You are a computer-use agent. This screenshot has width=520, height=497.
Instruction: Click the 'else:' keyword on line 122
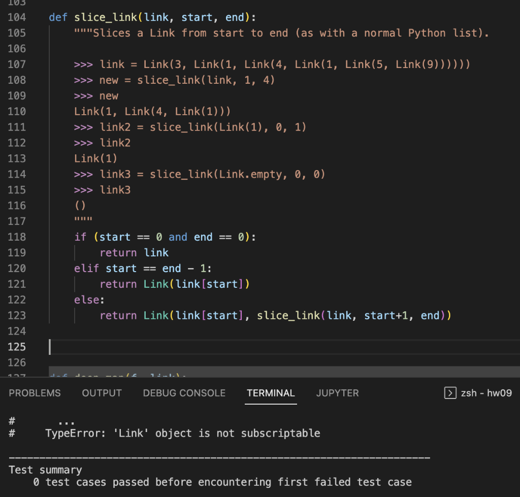(x=89, y=300)
